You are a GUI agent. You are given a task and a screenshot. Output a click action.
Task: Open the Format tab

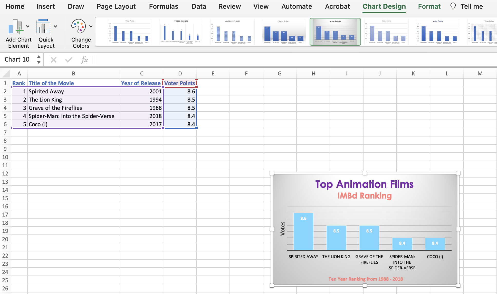(429, 6)
